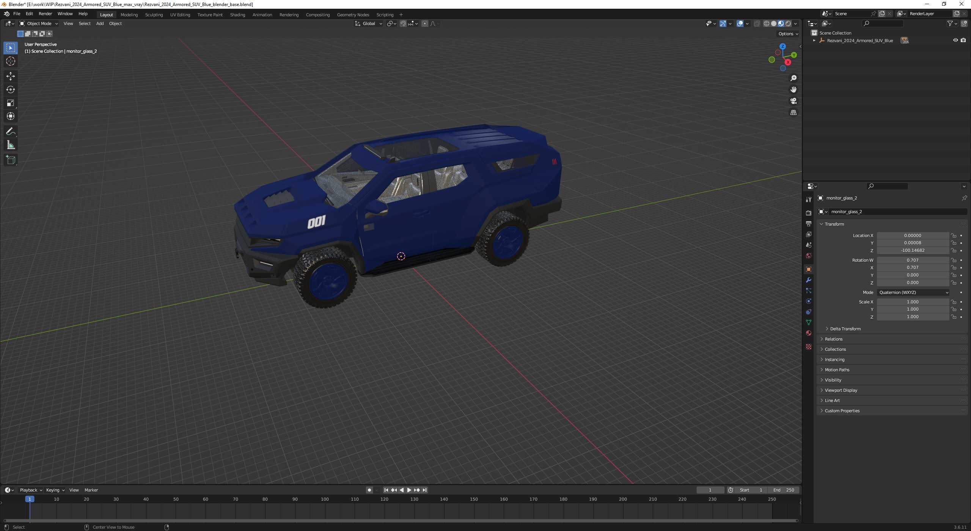Activate the Transform tool

[11, 116]
